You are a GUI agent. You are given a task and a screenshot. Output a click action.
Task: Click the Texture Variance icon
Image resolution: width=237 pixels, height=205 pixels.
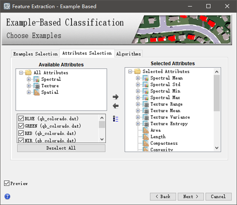coord(145,117)
